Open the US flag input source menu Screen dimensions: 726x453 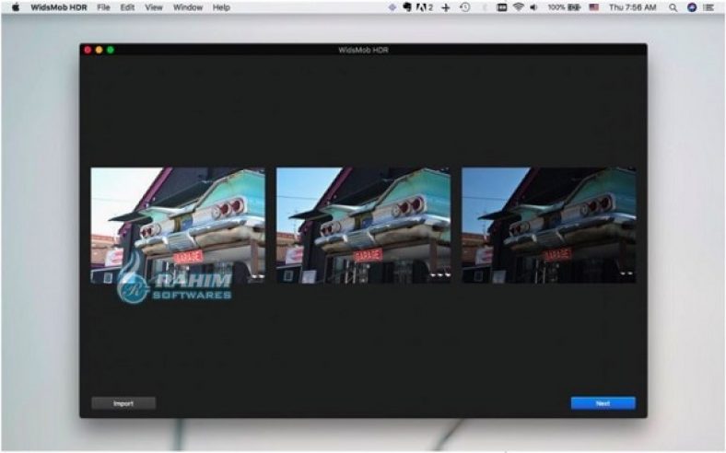(594, 7)
